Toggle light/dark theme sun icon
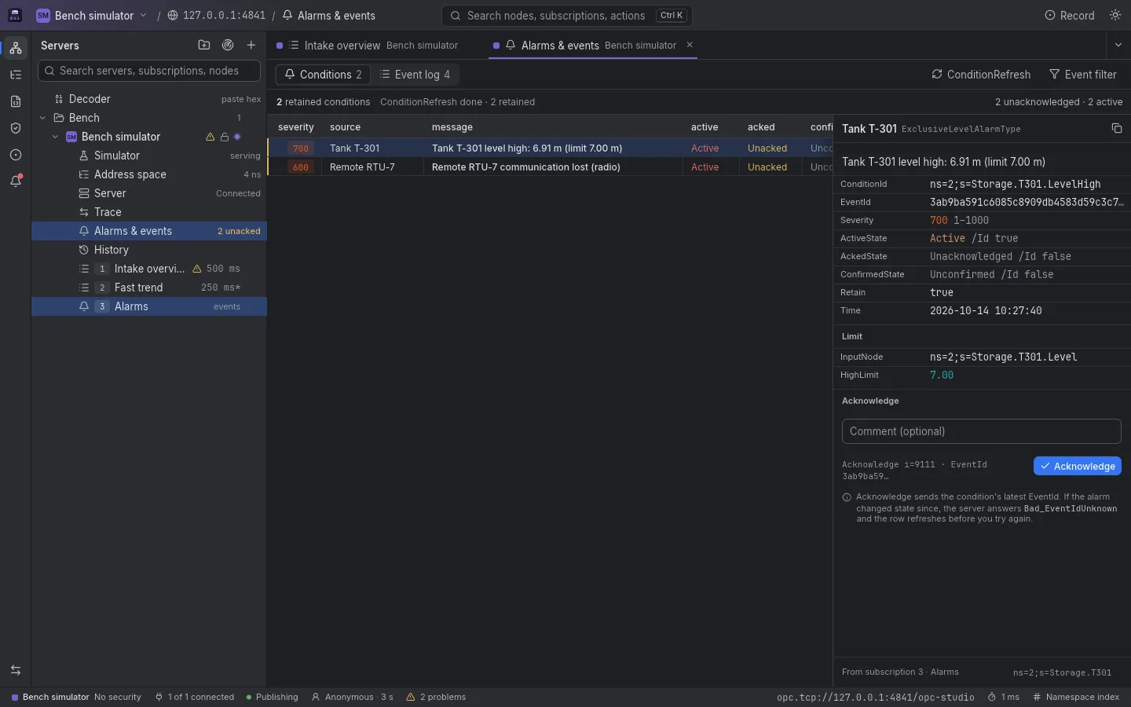The height and width of the screenshot is (707, 1131). (1115, 15)
